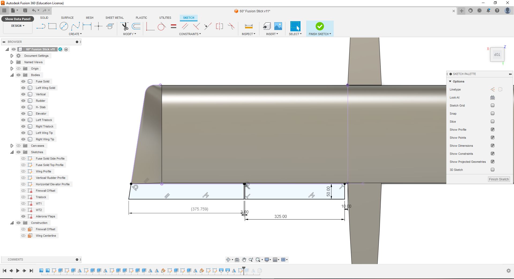Expand the Canvases folder
This screenshot has height=279, width=514.
pyautogui.click(x=12, y=146)
